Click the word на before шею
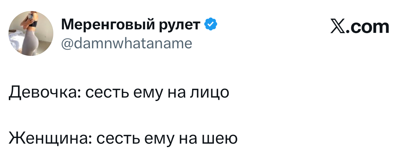The width and height of the screenshot is (405, 167). [x=187, y=138]
